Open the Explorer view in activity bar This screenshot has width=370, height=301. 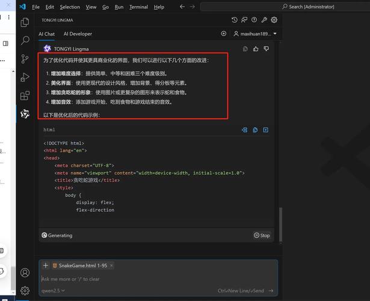25,22
